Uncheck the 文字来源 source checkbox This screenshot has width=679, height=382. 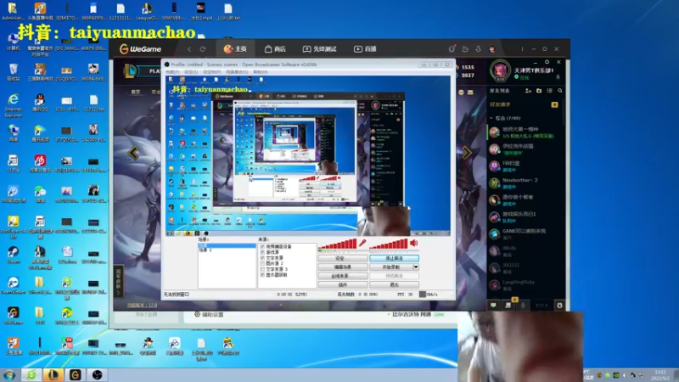coord(262,258)
